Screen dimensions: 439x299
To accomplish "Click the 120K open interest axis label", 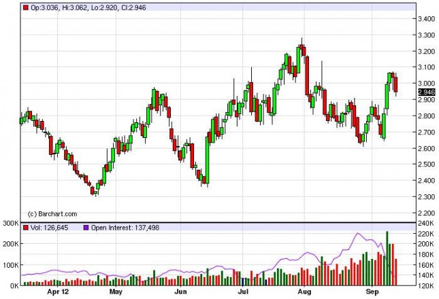I will click(426, 285).
